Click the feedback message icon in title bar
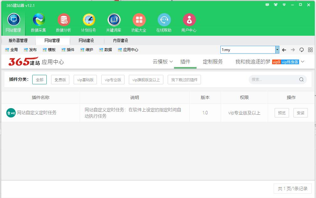The width and height of the screenshot is (316, 198). coord(267,5)
